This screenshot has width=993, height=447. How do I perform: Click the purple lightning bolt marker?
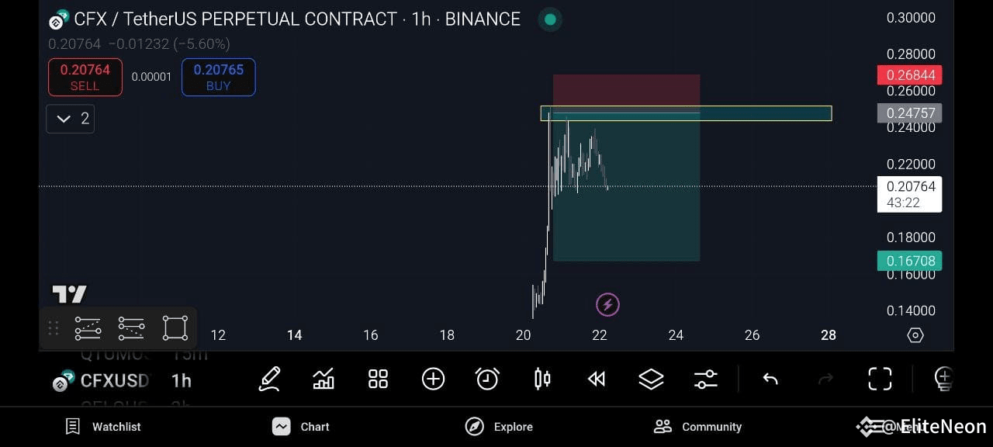[607, 305]
